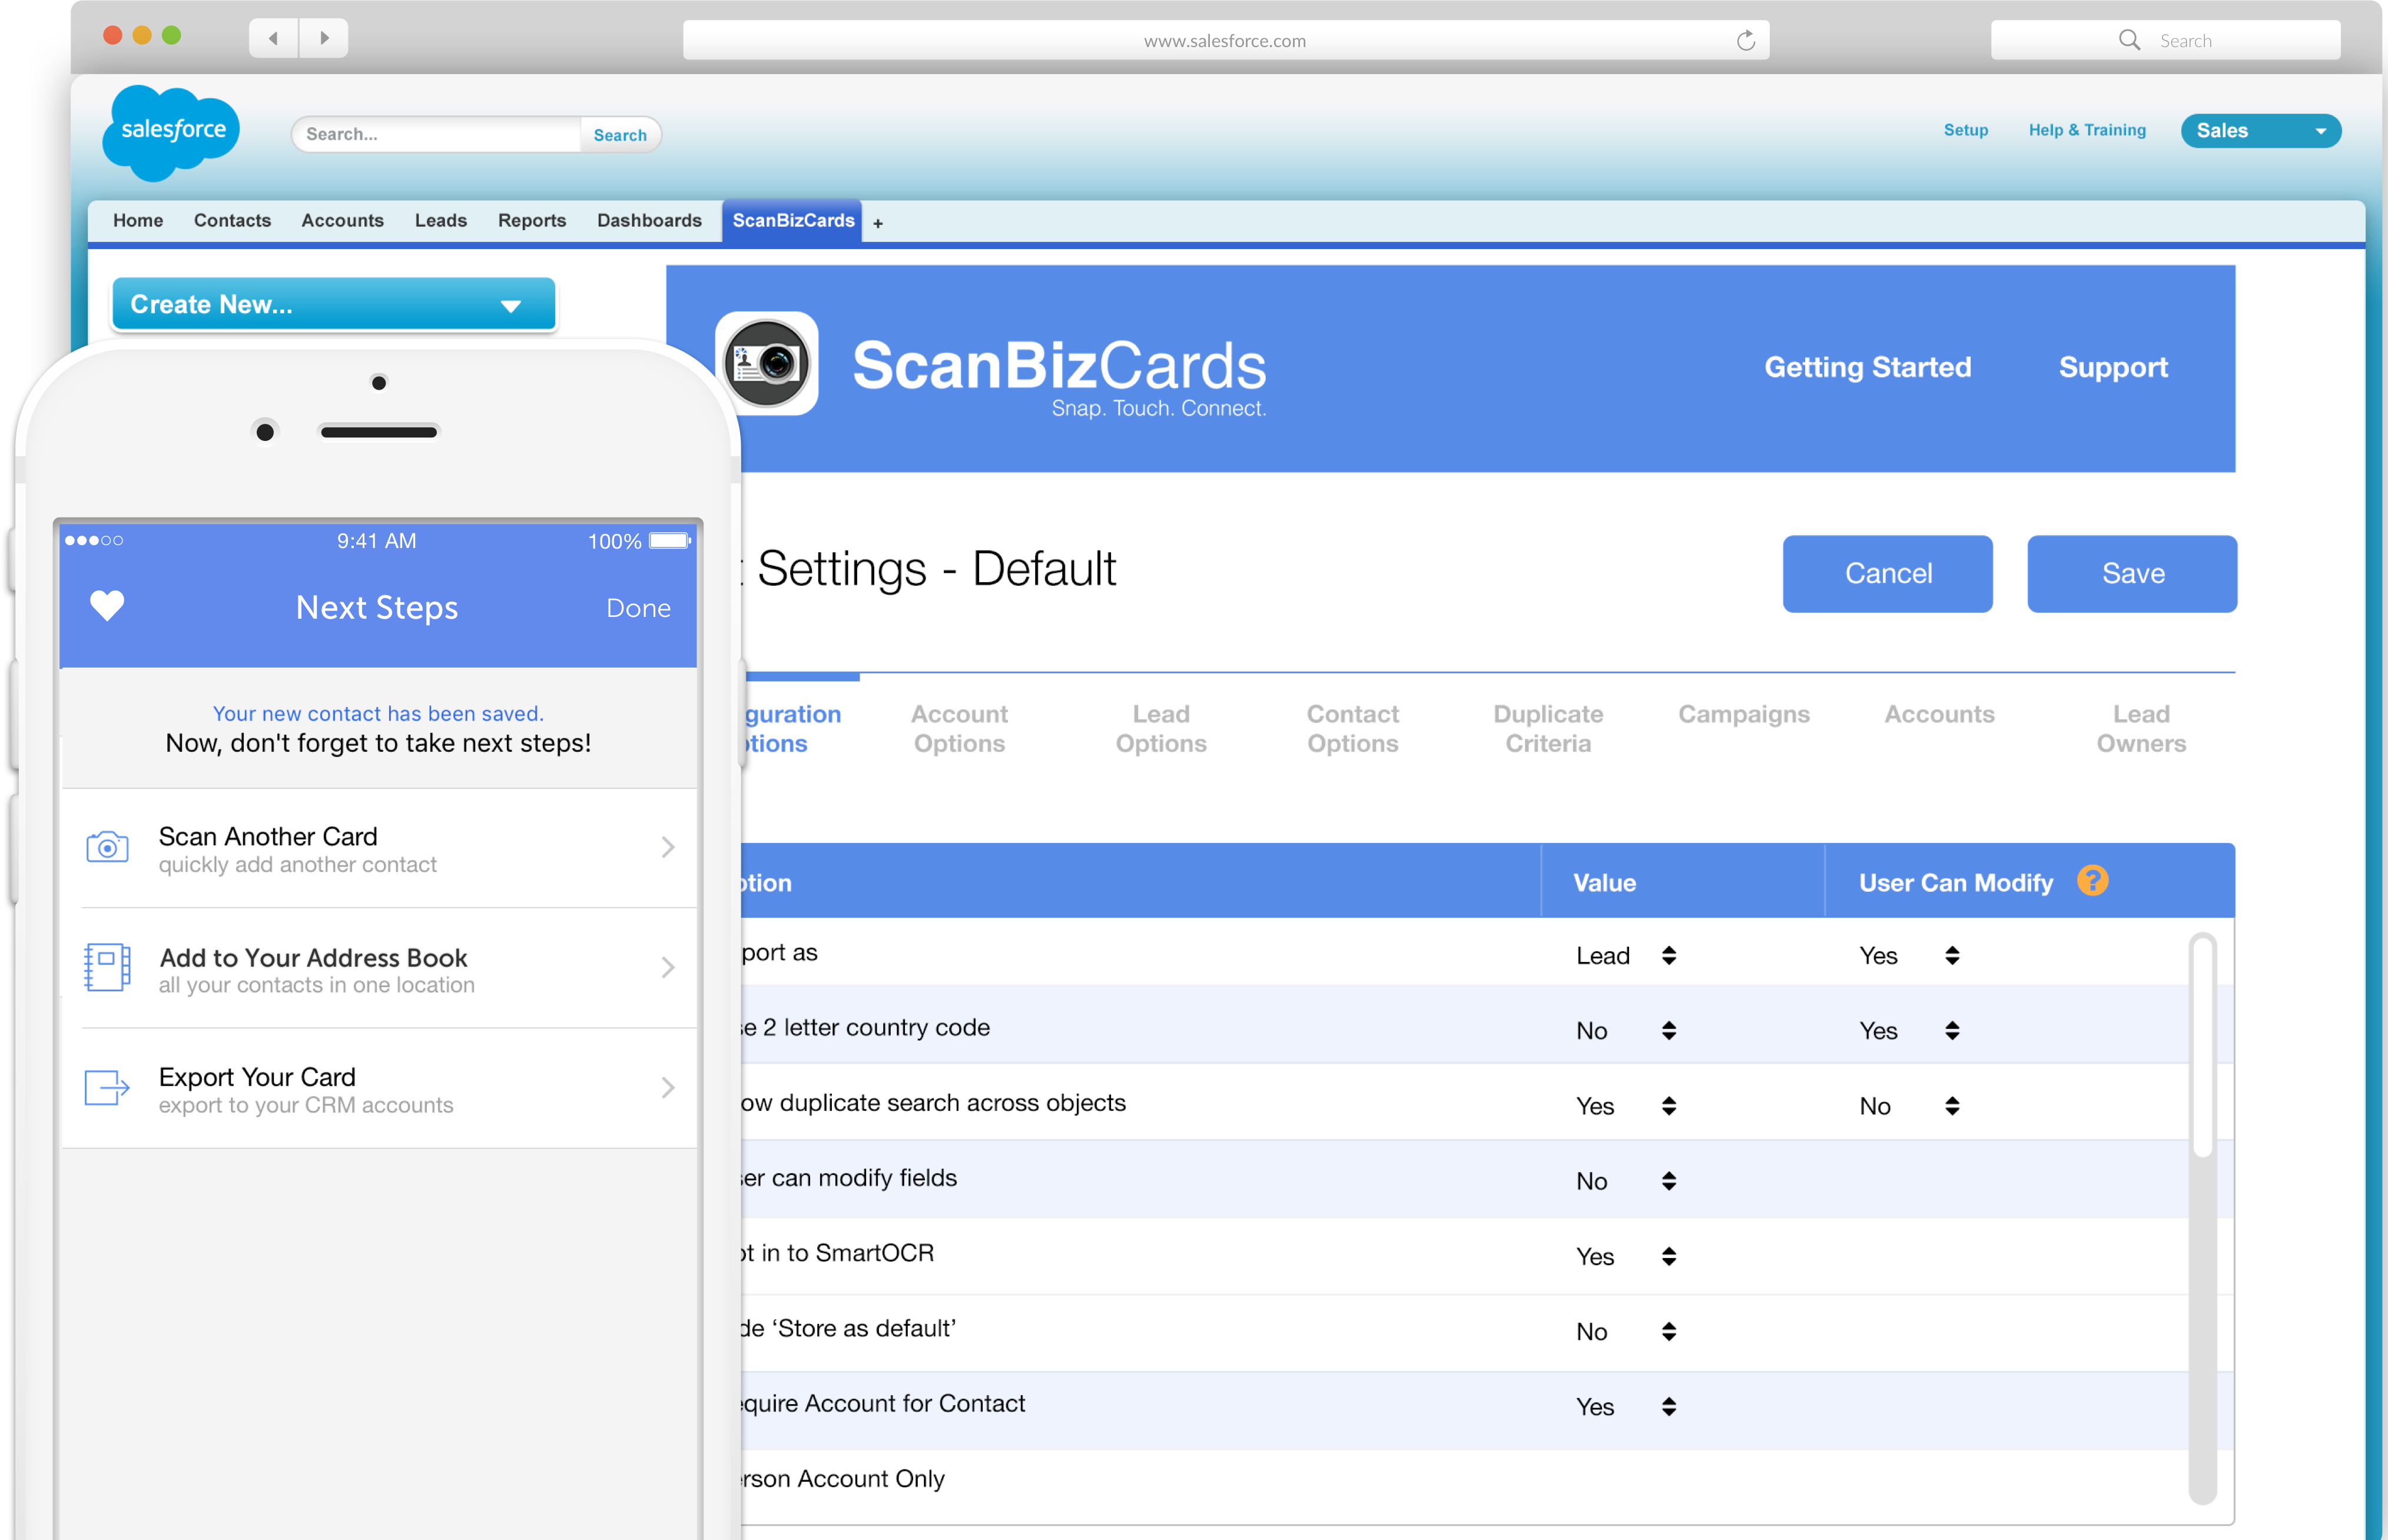The image size is (2388, 1540).
Task: Switch to Lead Options settings tab
Action: 1161,728
